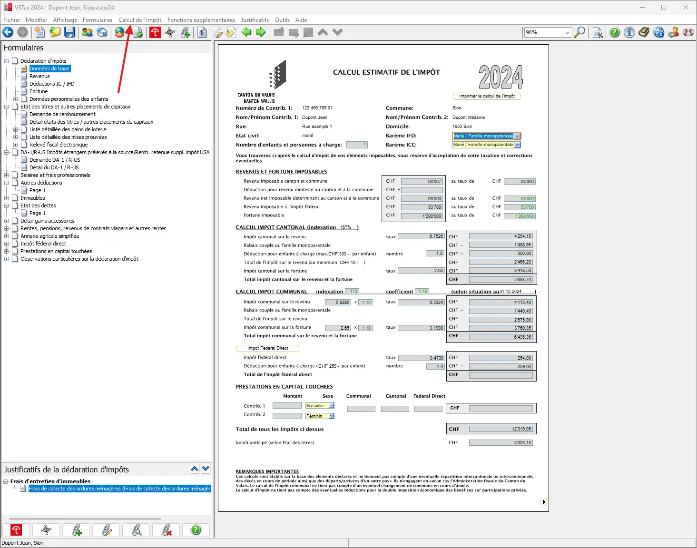This screenshot has width=697, height=548.
Task: Click paperclip with red X delete icon
Action: (x=167, y=530)
